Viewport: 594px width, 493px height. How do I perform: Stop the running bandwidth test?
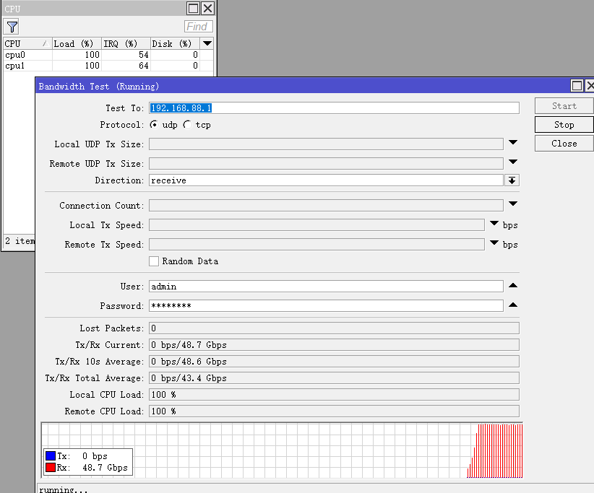tap(564, 125)
